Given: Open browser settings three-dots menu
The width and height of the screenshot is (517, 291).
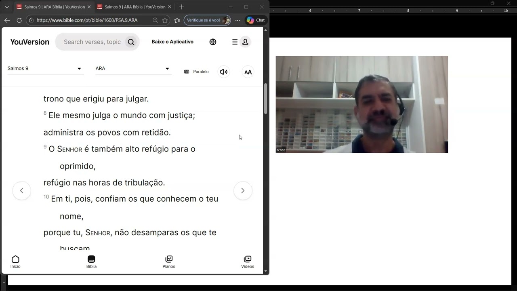Looking at the screenshot, I should click(x=237, y=20).
